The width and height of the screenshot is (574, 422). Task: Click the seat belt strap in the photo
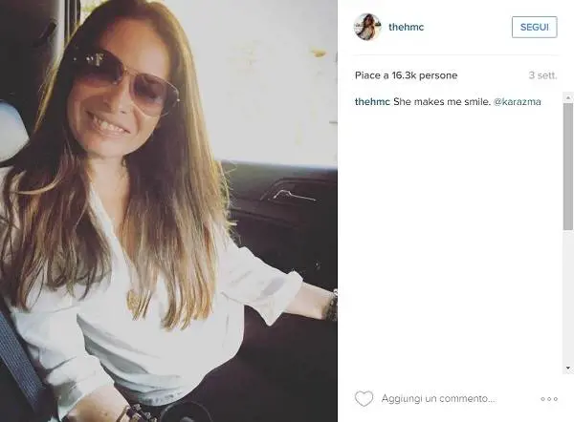click(19, 360)
